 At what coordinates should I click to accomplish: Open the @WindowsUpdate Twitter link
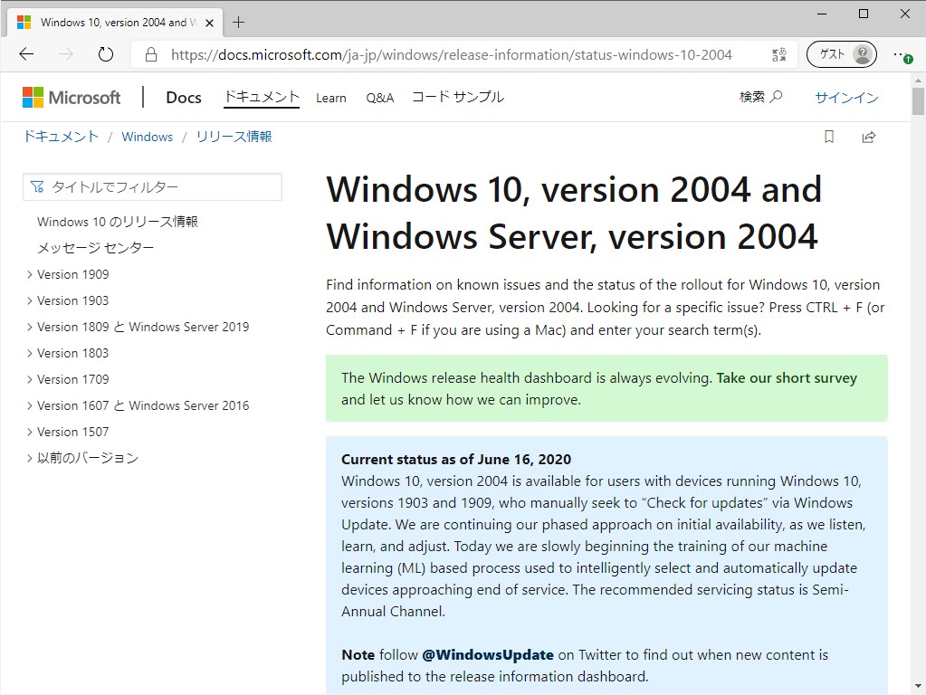click(488, 655)
